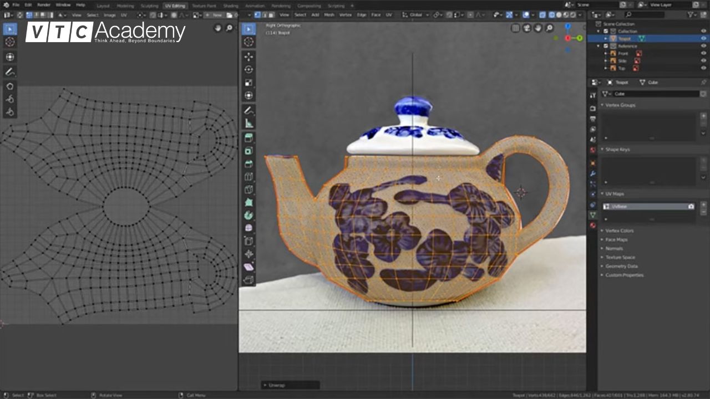The width and height of the screenshot is (710, 399).
Task: Collapse the Reference collection in the outliner
Action: coord(598,46)
